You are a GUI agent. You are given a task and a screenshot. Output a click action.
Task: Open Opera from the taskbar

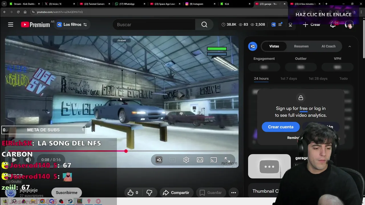tap(98, 201)
